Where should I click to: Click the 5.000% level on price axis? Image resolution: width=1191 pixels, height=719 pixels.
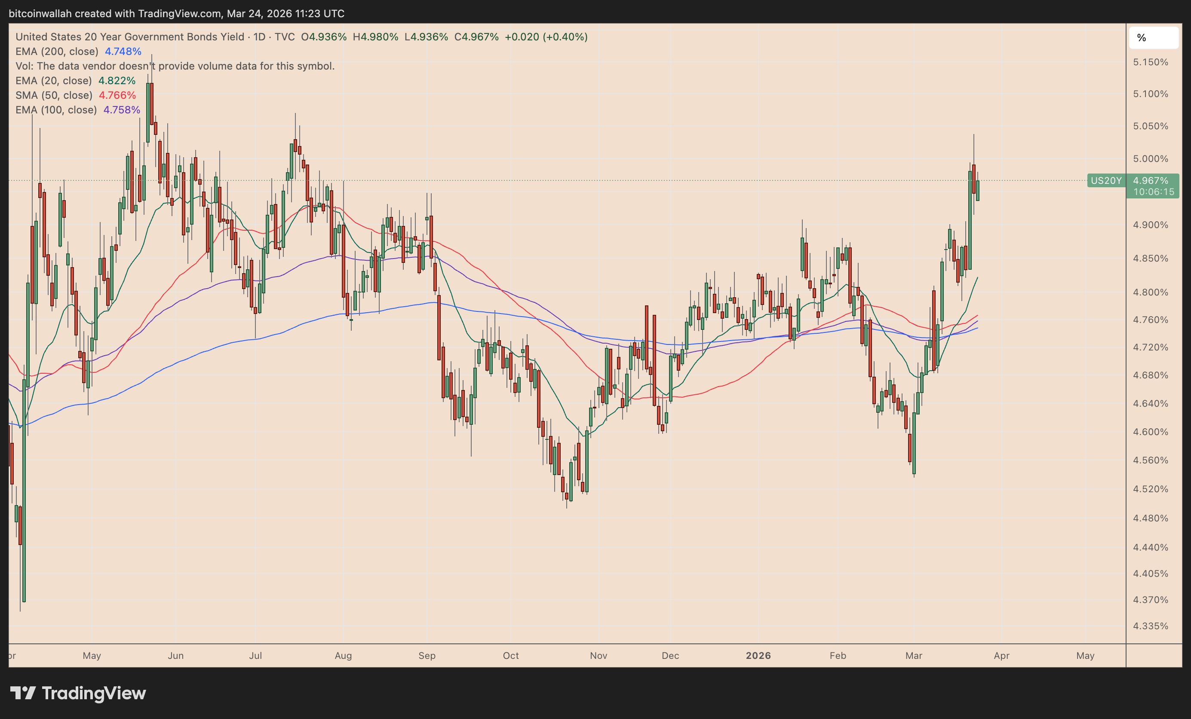point(1151,159)
